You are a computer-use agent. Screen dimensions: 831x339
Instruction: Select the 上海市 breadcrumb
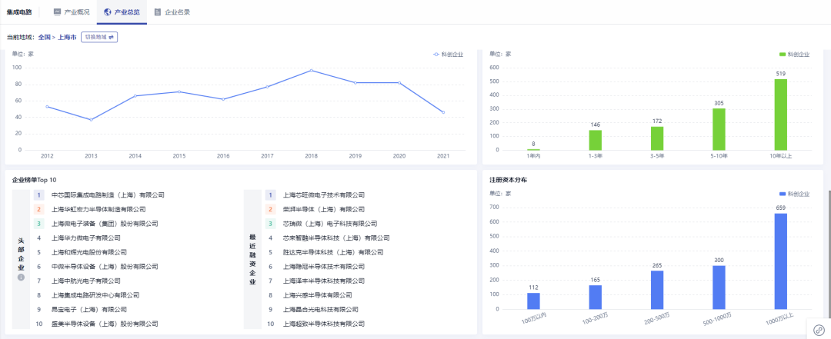[68, 37]
